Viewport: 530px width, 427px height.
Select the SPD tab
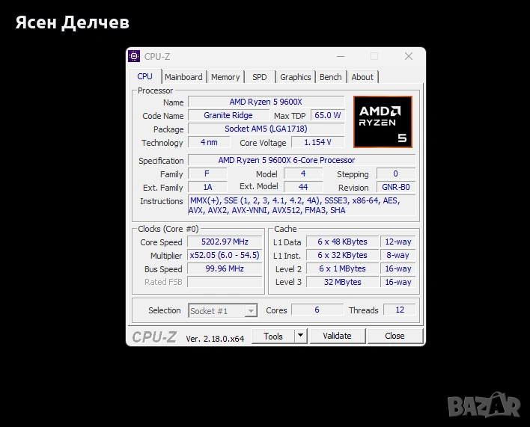tap(260, 77)
